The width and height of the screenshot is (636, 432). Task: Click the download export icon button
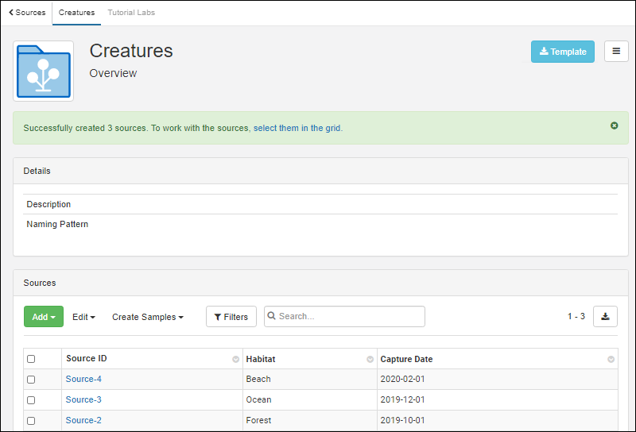click(605, 316)
